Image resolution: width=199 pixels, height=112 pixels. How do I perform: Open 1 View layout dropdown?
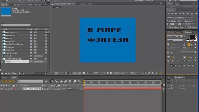point(135,73)
